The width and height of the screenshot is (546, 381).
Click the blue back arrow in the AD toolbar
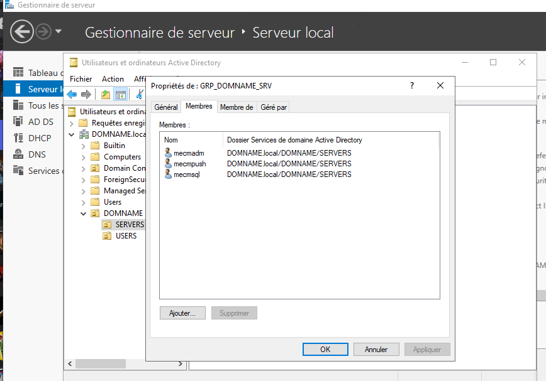pyautogui.click(x=72, y=95)
